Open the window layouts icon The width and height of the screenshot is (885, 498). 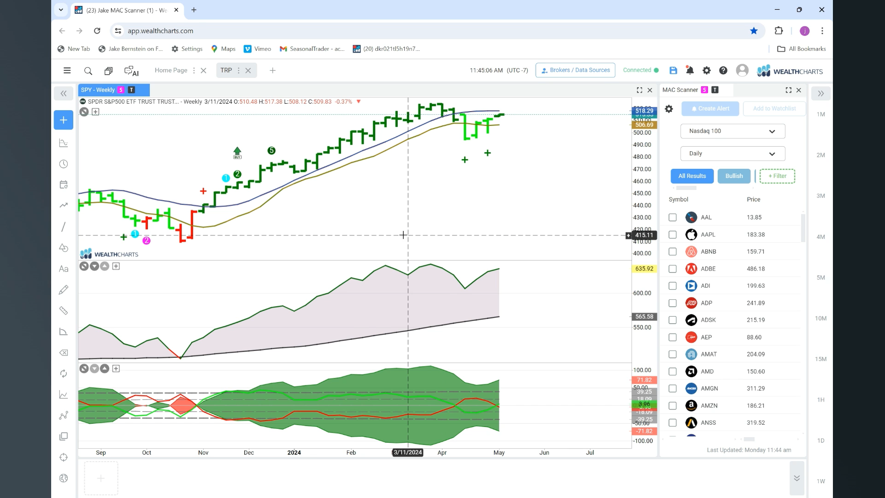tap(108, 71)
